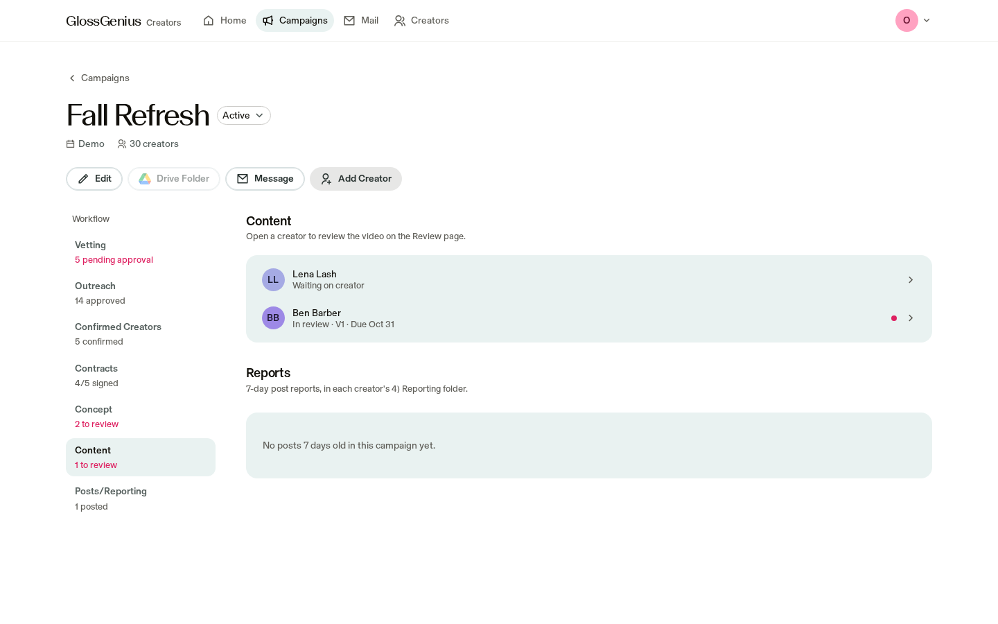The width and height of the screenshot is (998, 624).
Task: Open the Concept workflow step
Action: click(x=141, y=417)
